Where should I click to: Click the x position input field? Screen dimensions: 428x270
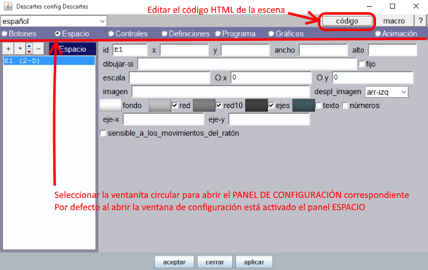184,50
